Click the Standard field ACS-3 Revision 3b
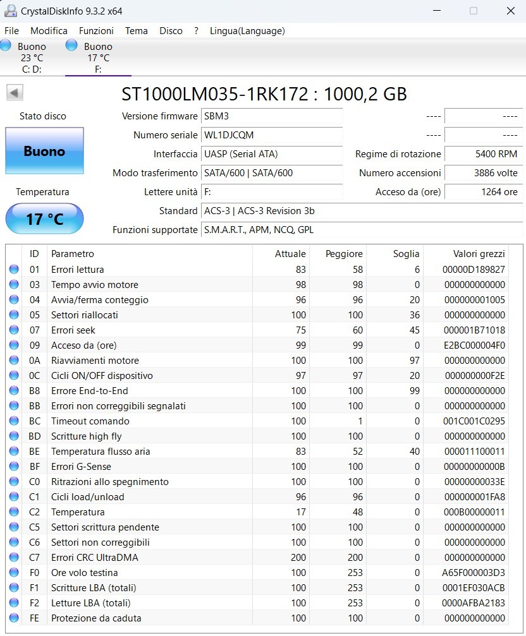The width and height of the screenshot is (526, 636). click(x=362, y=211)
